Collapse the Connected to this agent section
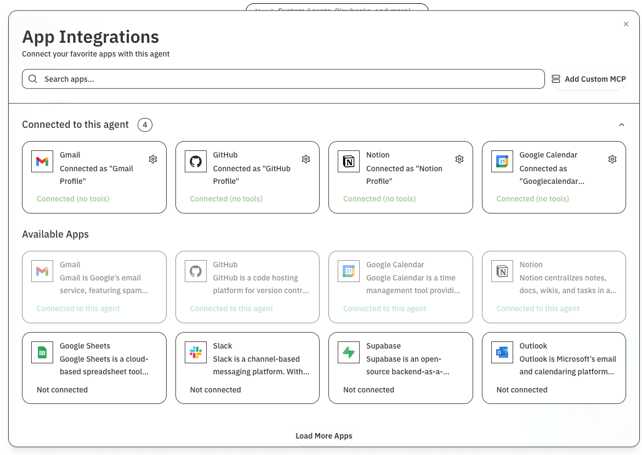 click(x=621, y=125)
